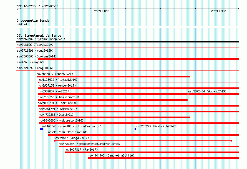Screen dimensions: 247x169
Task: Click the blue marker of nsv4465548
Action: 41,129
